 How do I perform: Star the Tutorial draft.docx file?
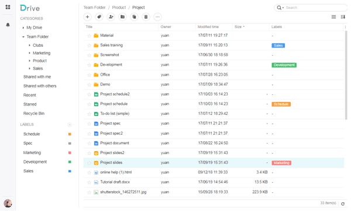point(89,182)
